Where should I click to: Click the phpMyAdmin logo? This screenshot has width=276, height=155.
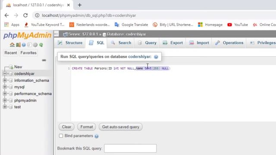[x=27, y=35]
